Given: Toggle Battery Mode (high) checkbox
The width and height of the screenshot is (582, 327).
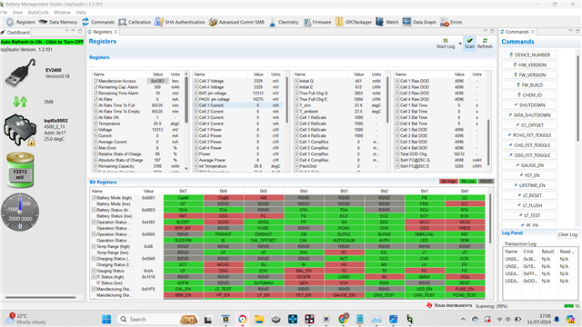Looking at the screenshot, I should click(x=94, y=198).
